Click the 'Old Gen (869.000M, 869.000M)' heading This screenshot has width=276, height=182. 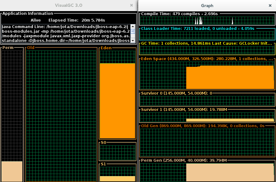click(x=203, y=126)
